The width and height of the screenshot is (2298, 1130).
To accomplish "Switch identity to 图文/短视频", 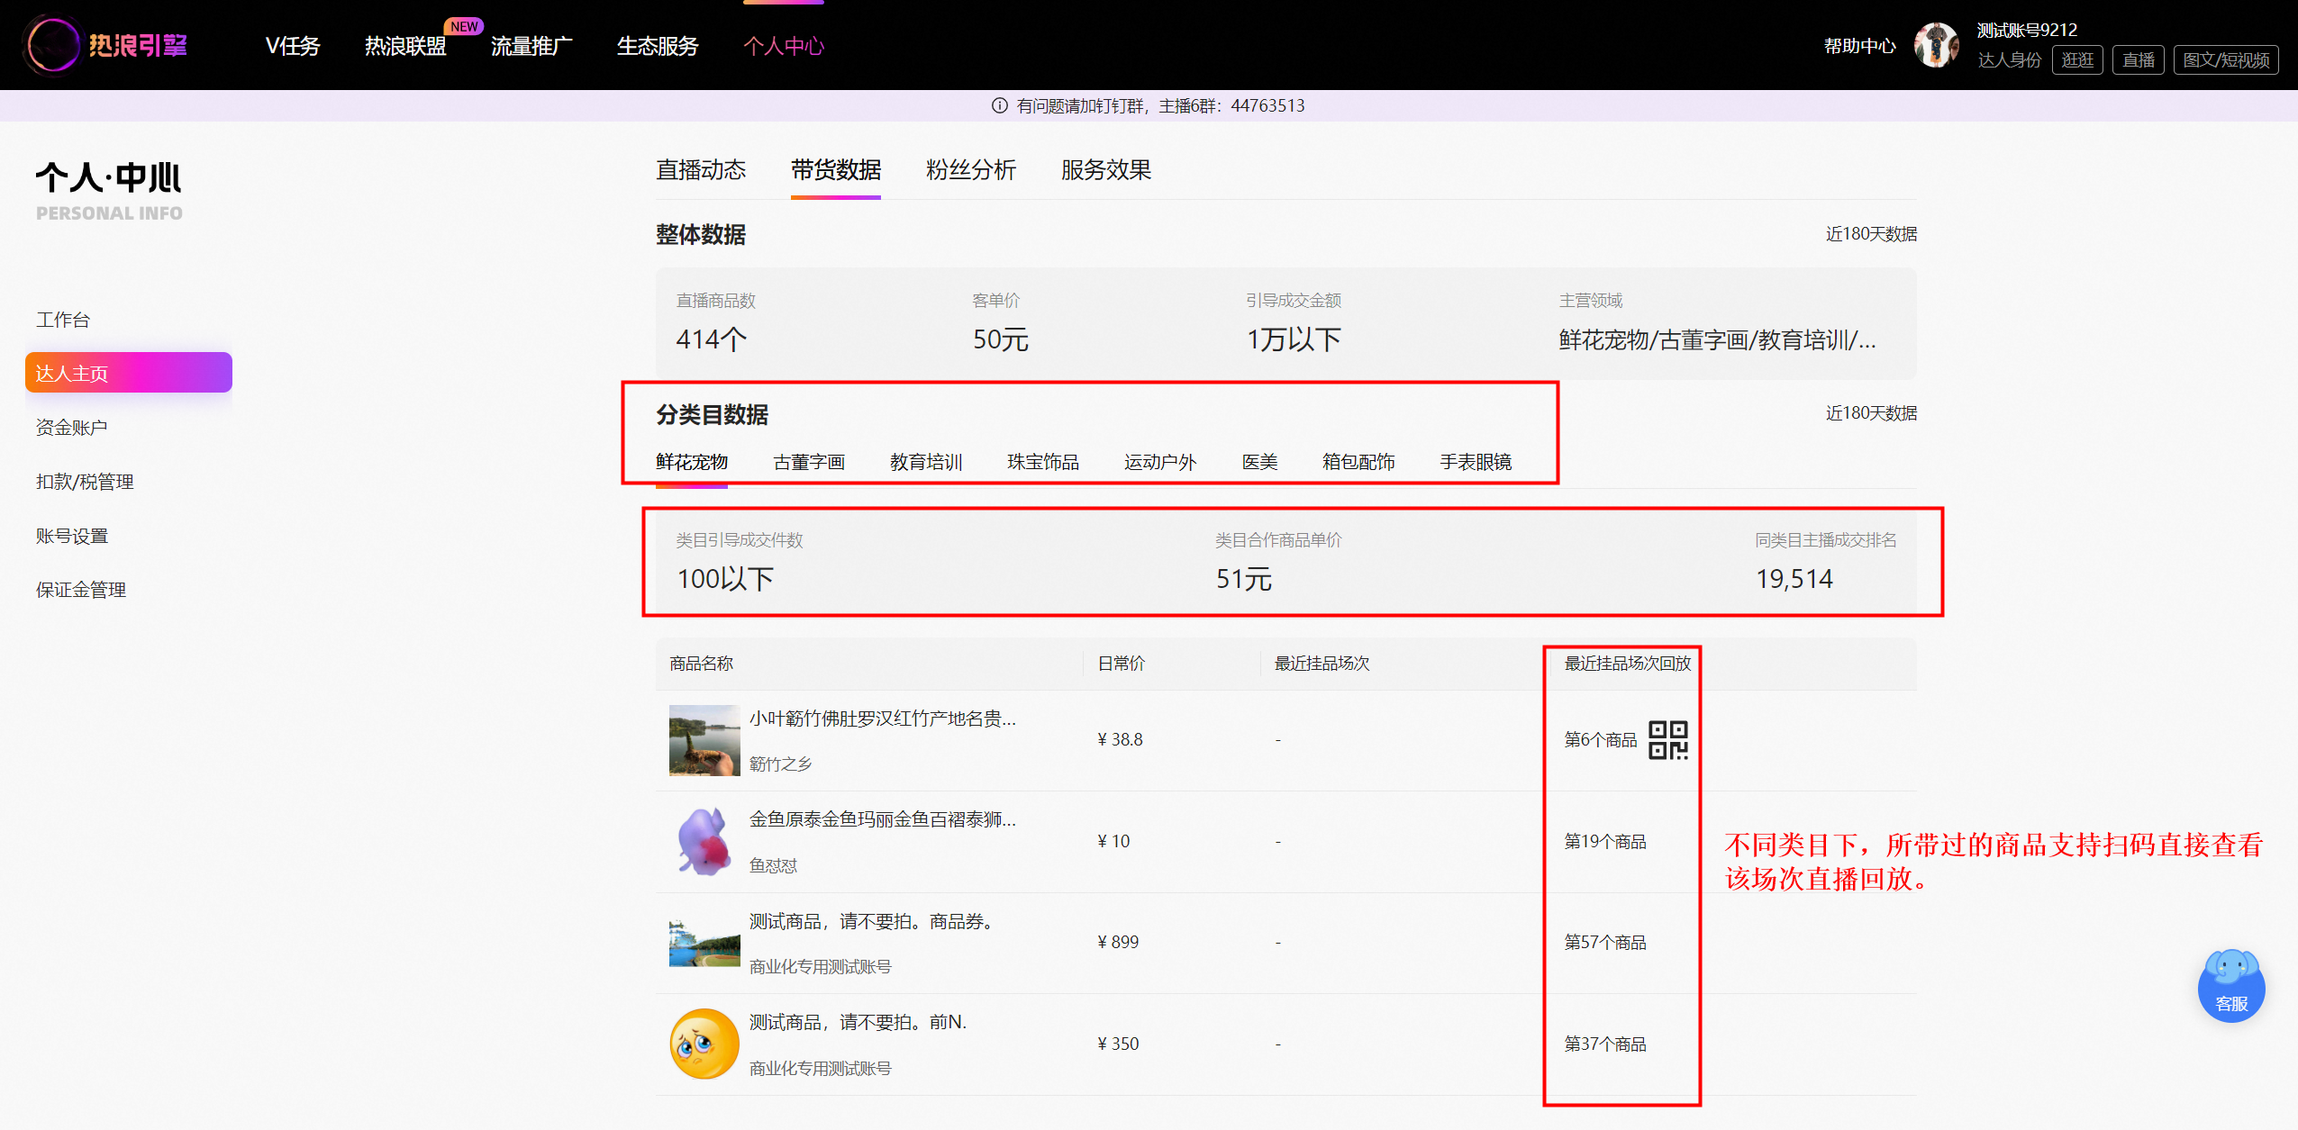I will pos(2226,60).
